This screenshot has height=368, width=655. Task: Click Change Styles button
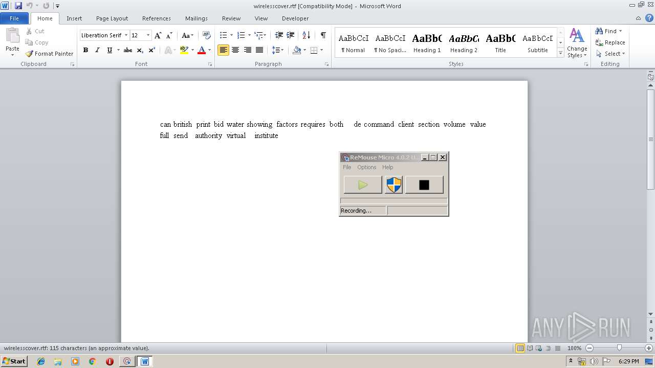pos(577,43)
